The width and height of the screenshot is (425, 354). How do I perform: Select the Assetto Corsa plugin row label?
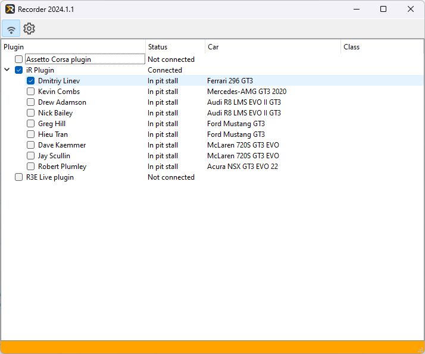58,59
